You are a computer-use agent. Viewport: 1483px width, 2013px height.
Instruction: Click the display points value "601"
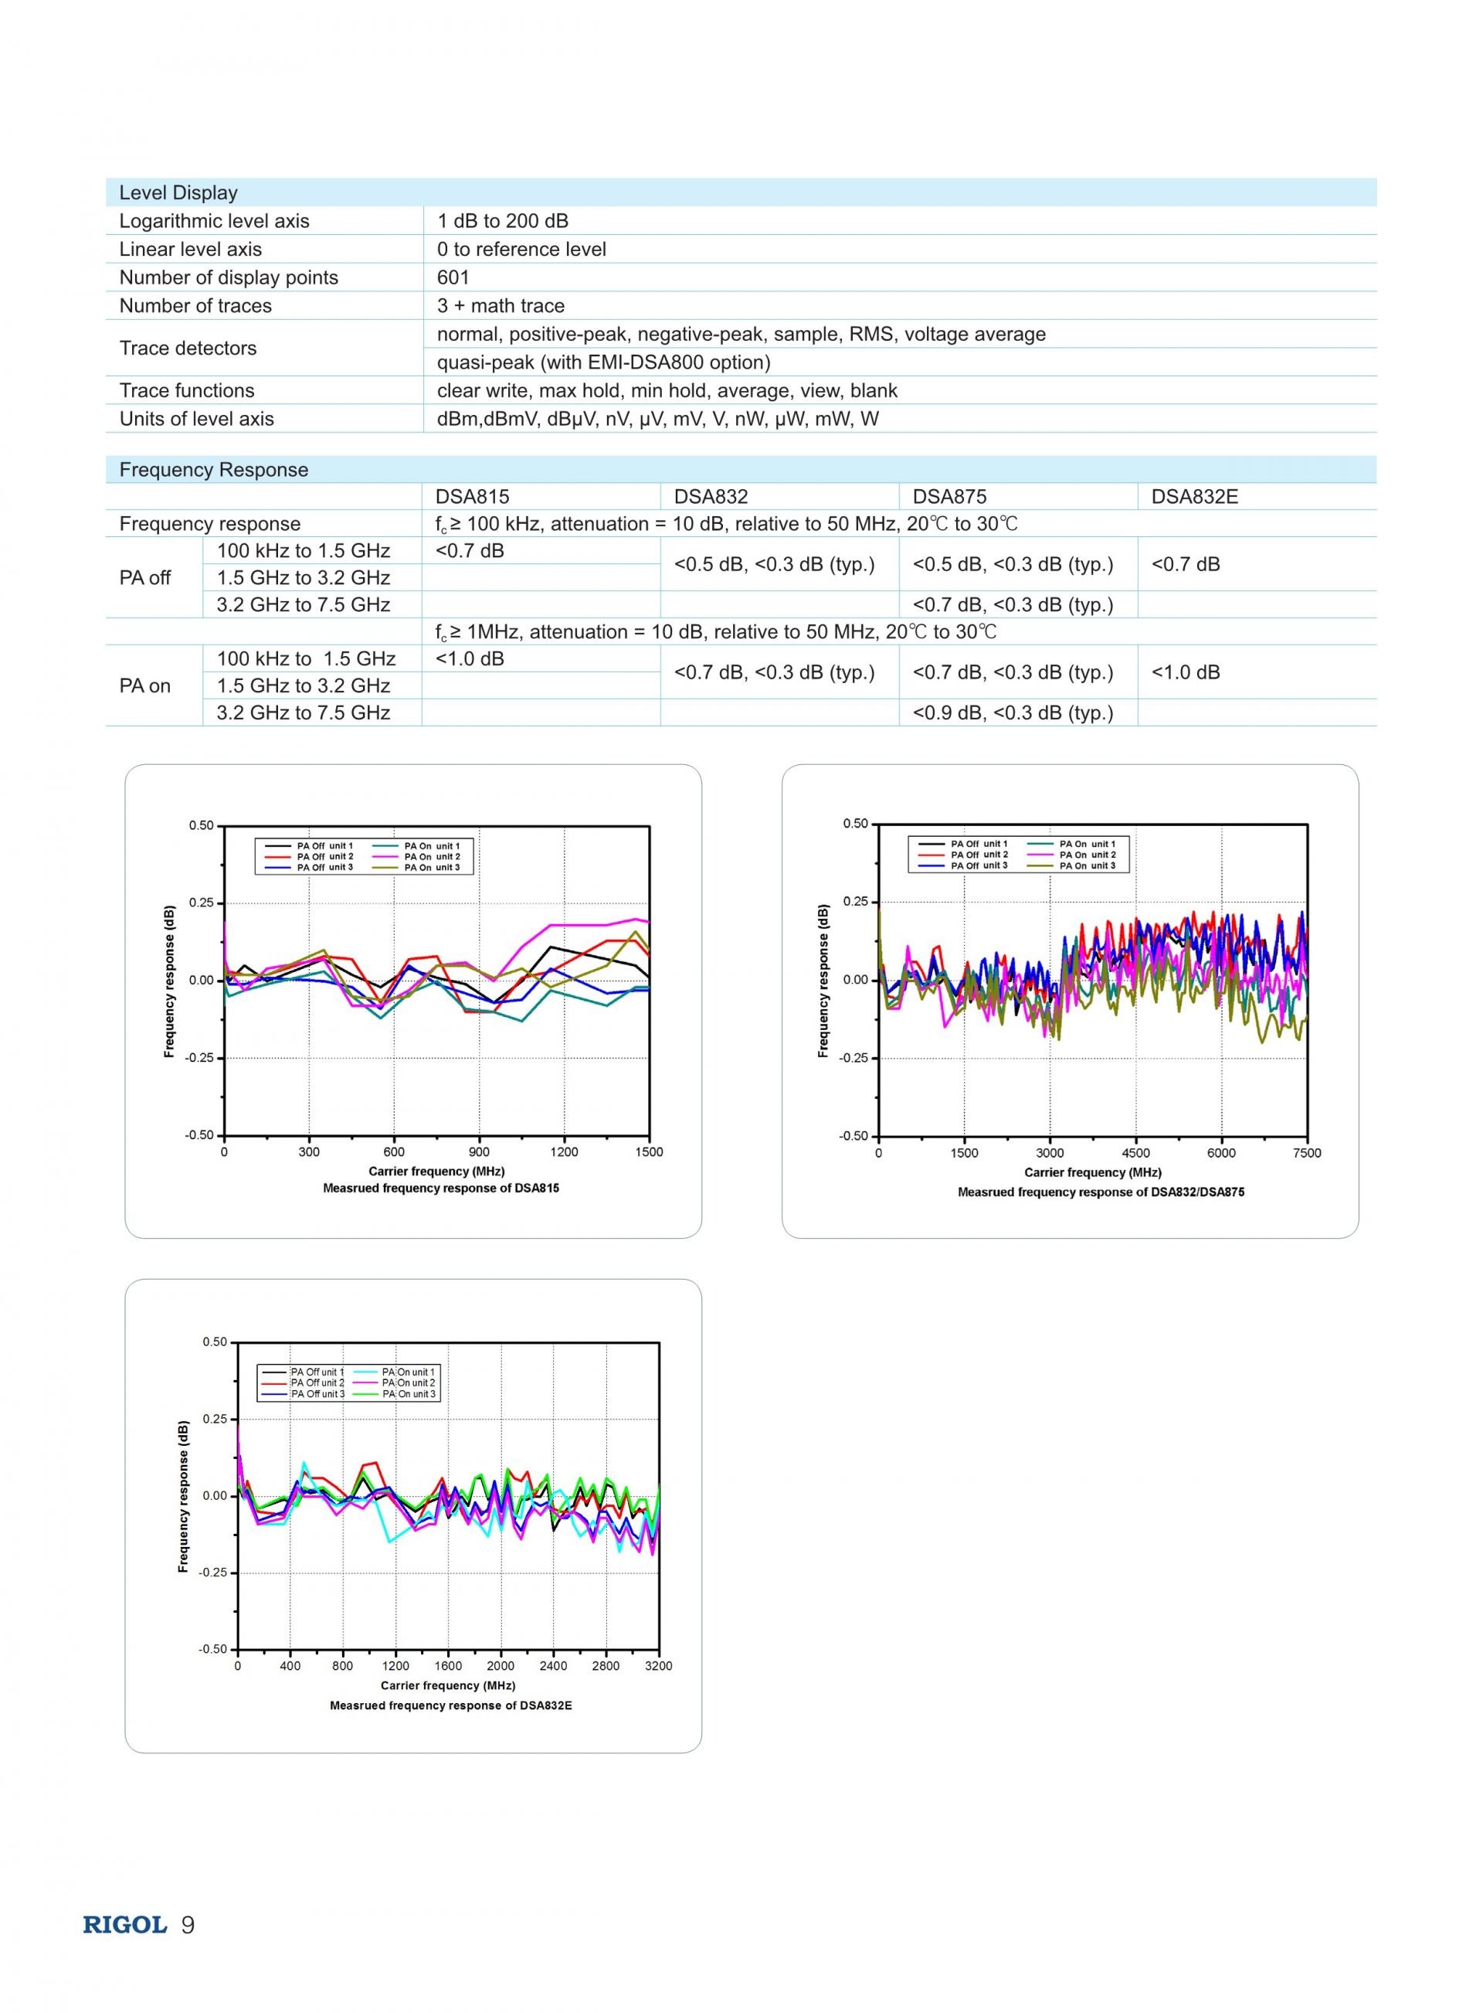[453, 277]
